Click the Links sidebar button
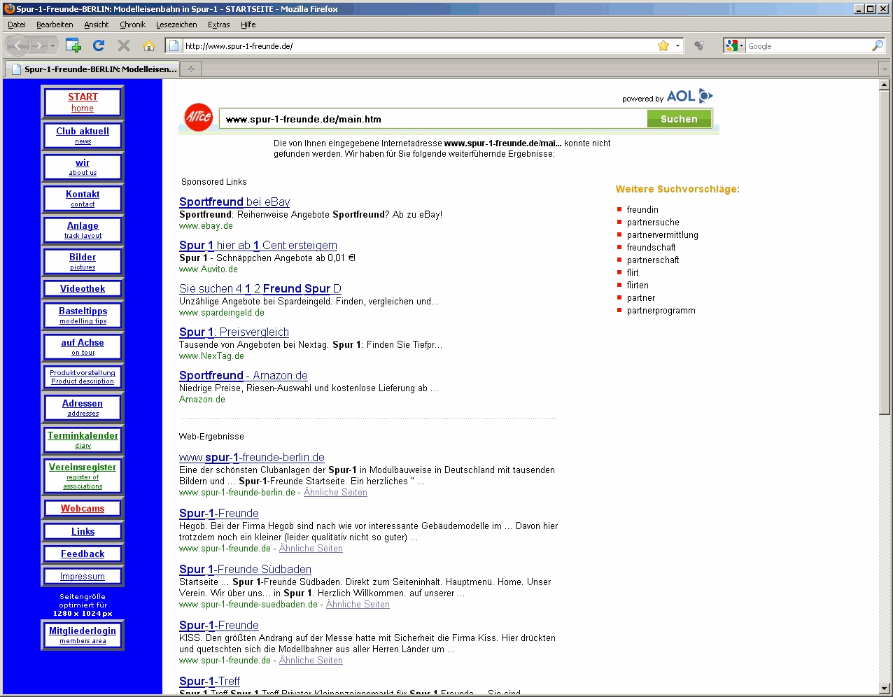The width and height of the screenshot is (893, 697). [83, 531]
